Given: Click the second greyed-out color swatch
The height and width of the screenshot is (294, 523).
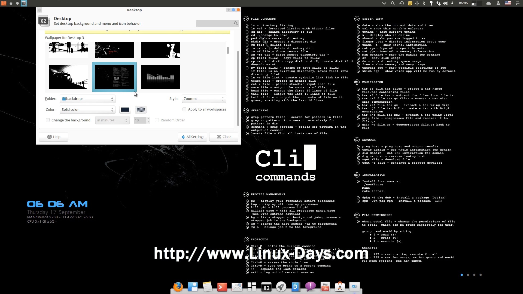Looking at the screenshot, I should click(x=141, y=109).
